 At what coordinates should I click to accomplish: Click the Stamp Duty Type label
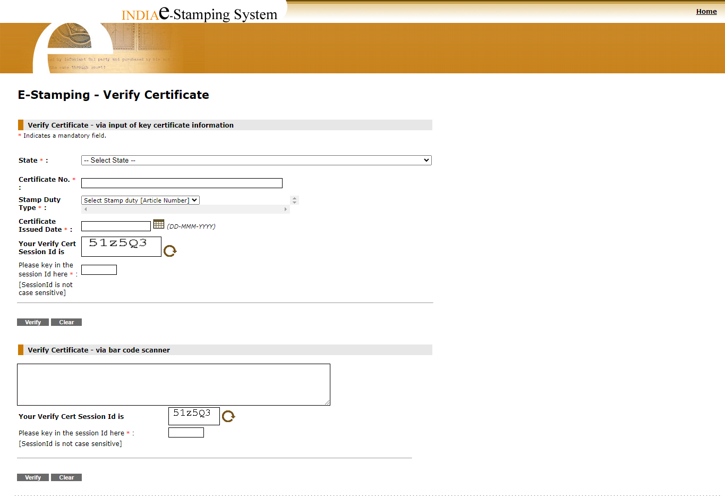[39, 204]
